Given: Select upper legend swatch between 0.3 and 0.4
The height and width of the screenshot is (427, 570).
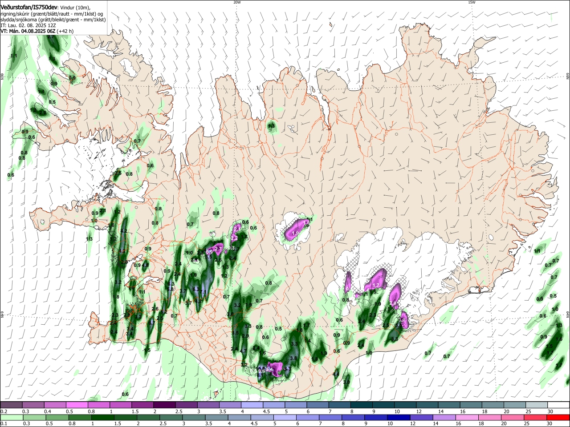Looking at the screenshot, I should [33, 405].
